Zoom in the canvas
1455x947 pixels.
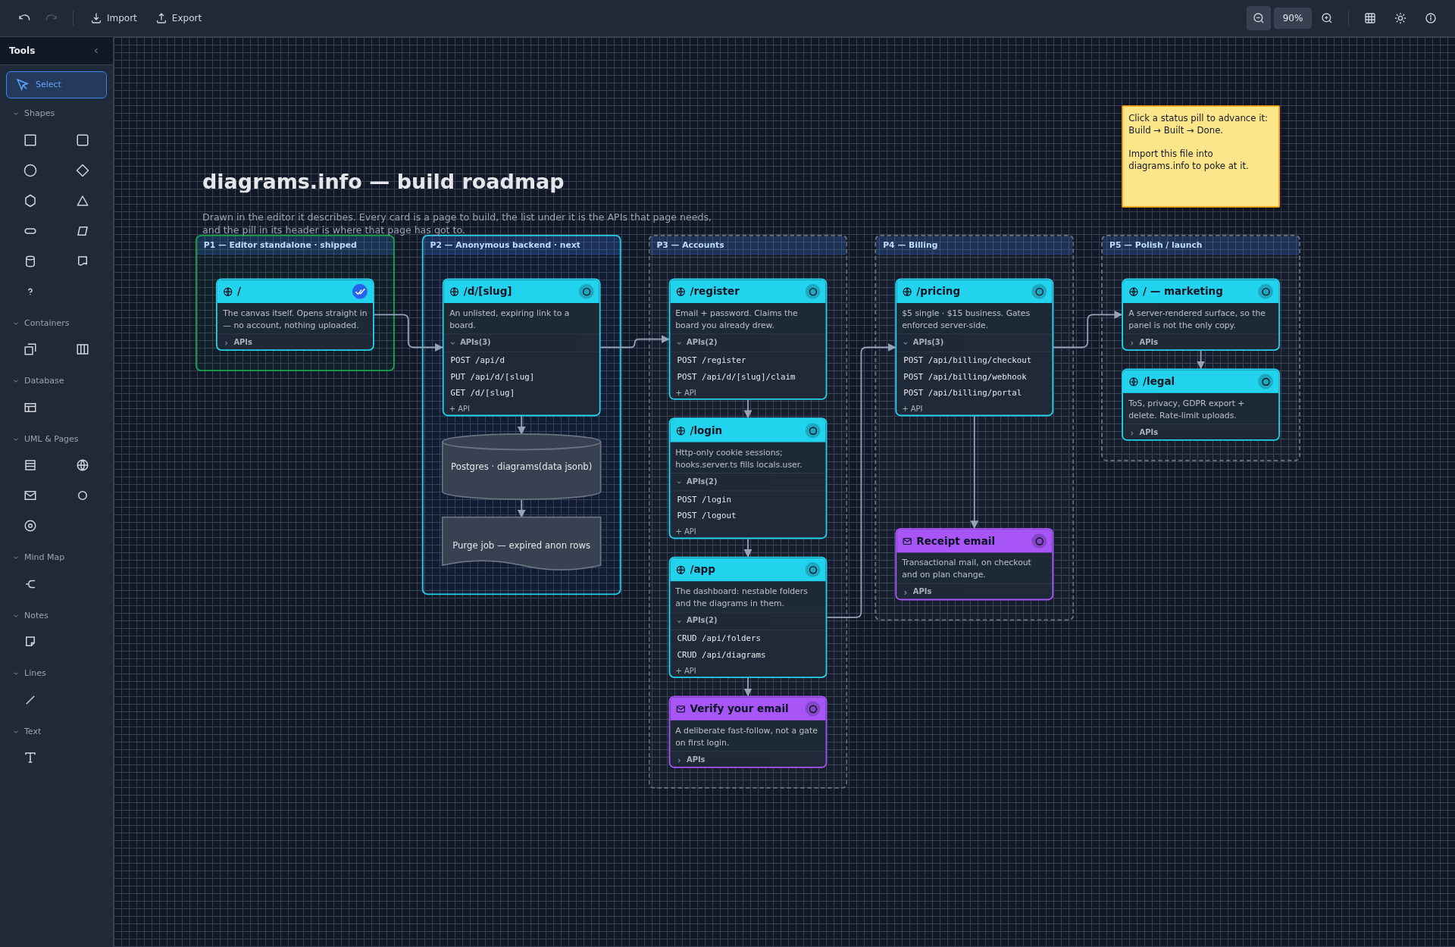(1327, 18)
